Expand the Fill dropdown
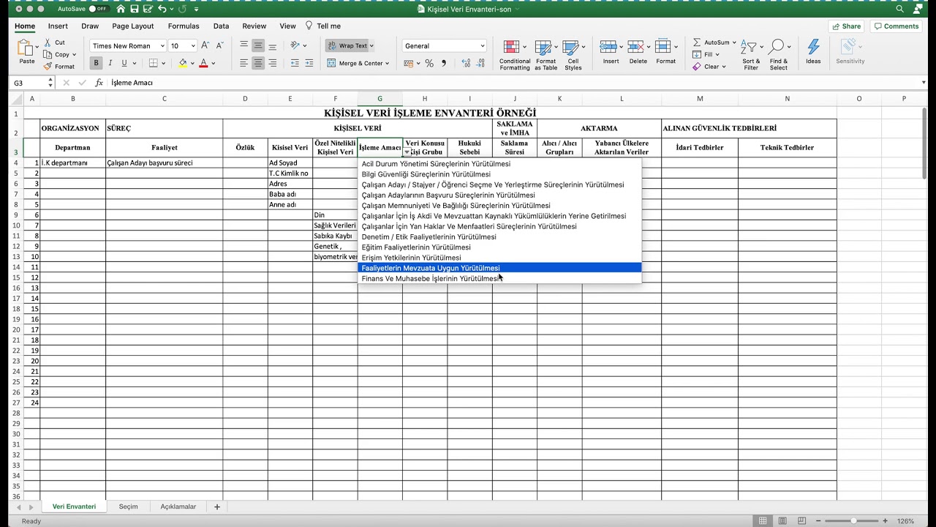Screen dimensions: 936x527 [717, 54]
